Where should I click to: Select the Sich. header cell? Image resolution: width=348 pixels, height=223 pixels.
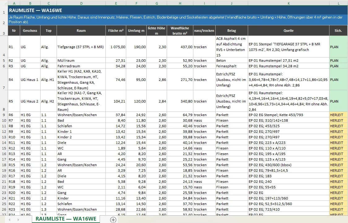pyautogui.click(x=338, y=31)
